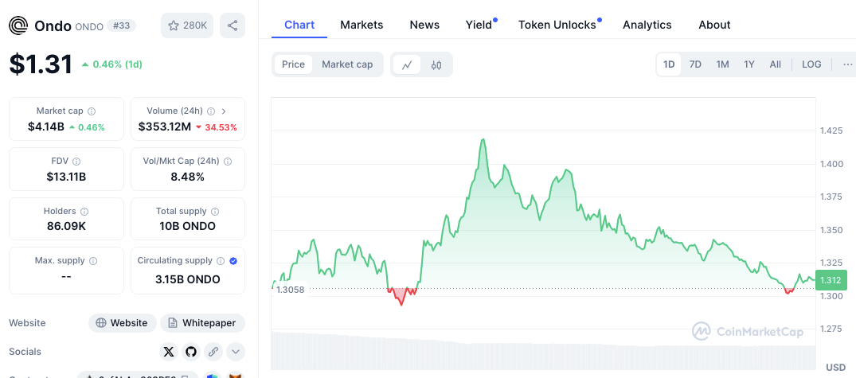Click the #33 rank badge
This screenshot has height=378, width=856.
click(121, 25)
